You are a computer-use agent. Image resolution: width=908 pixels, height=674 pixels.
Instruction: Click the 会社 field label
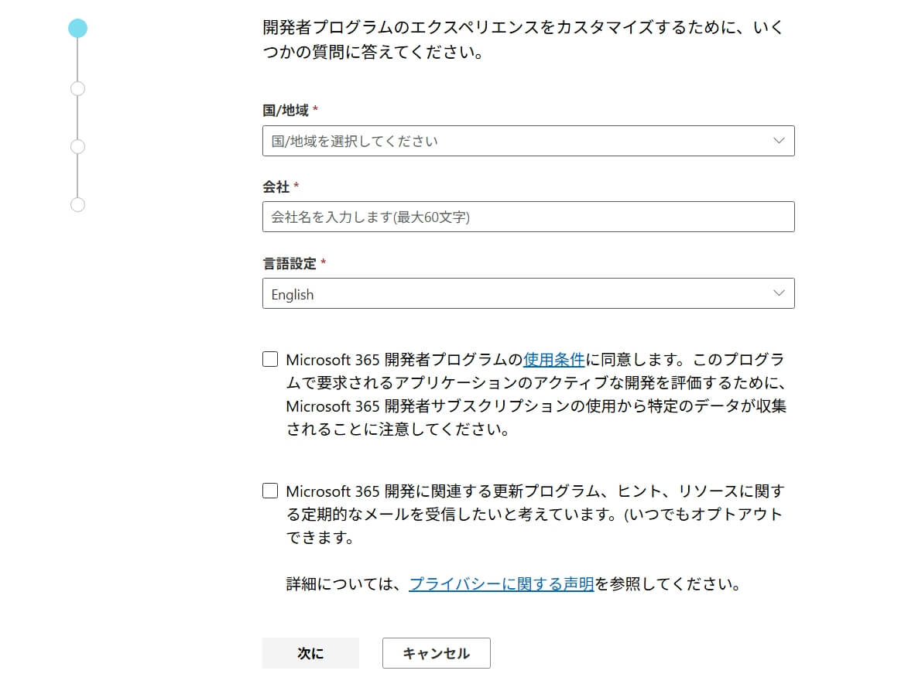(x=276, y=186)
